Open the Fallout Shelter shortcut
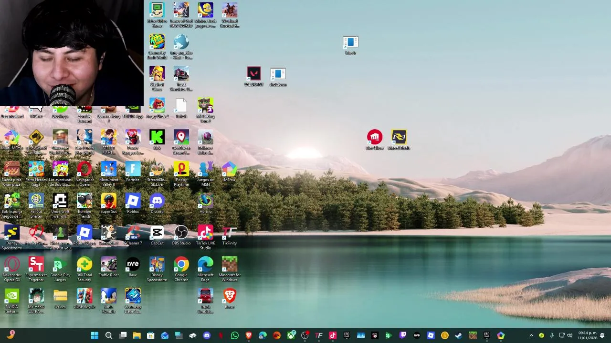This screenshot has width=611, height=343. pos(36,206)
